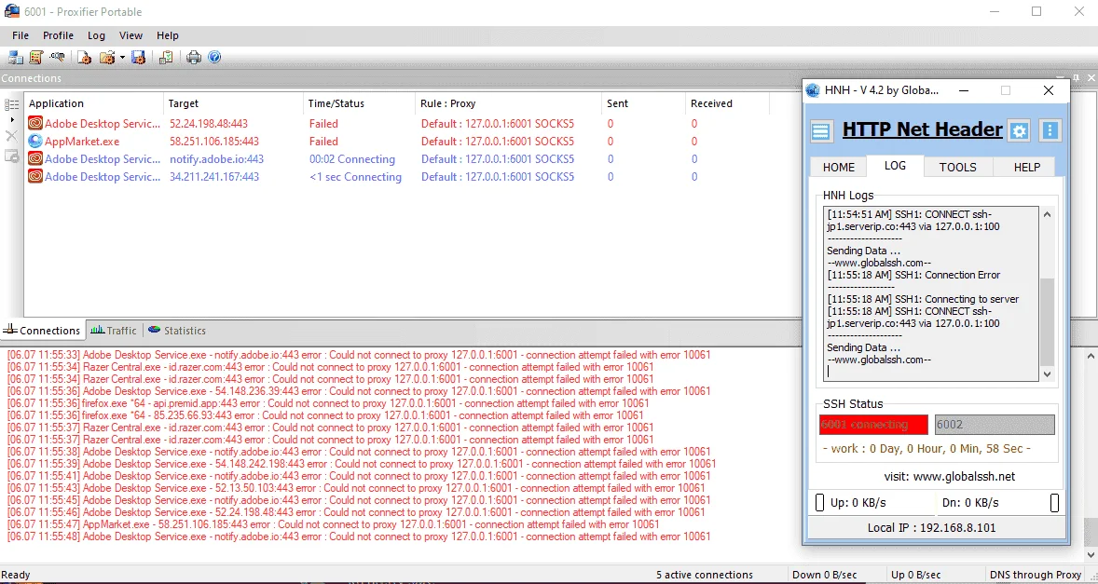The width and height of the screenshot is (1098, 584).
Task: Click the pin icon of Connections panel
Action: (1077, 77)
